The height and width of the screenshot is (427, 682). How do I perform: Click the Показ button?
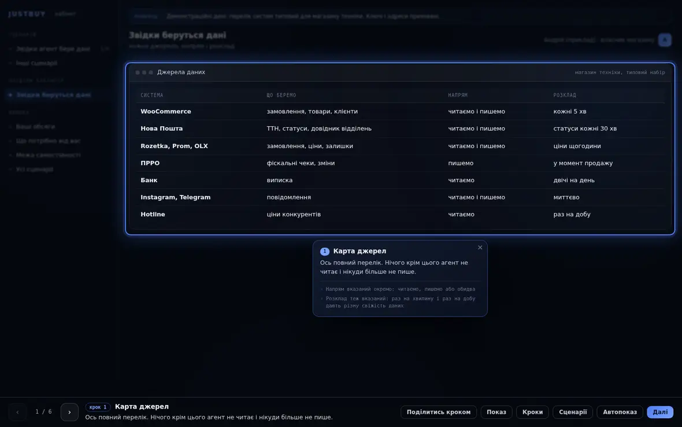click(496, 412)
